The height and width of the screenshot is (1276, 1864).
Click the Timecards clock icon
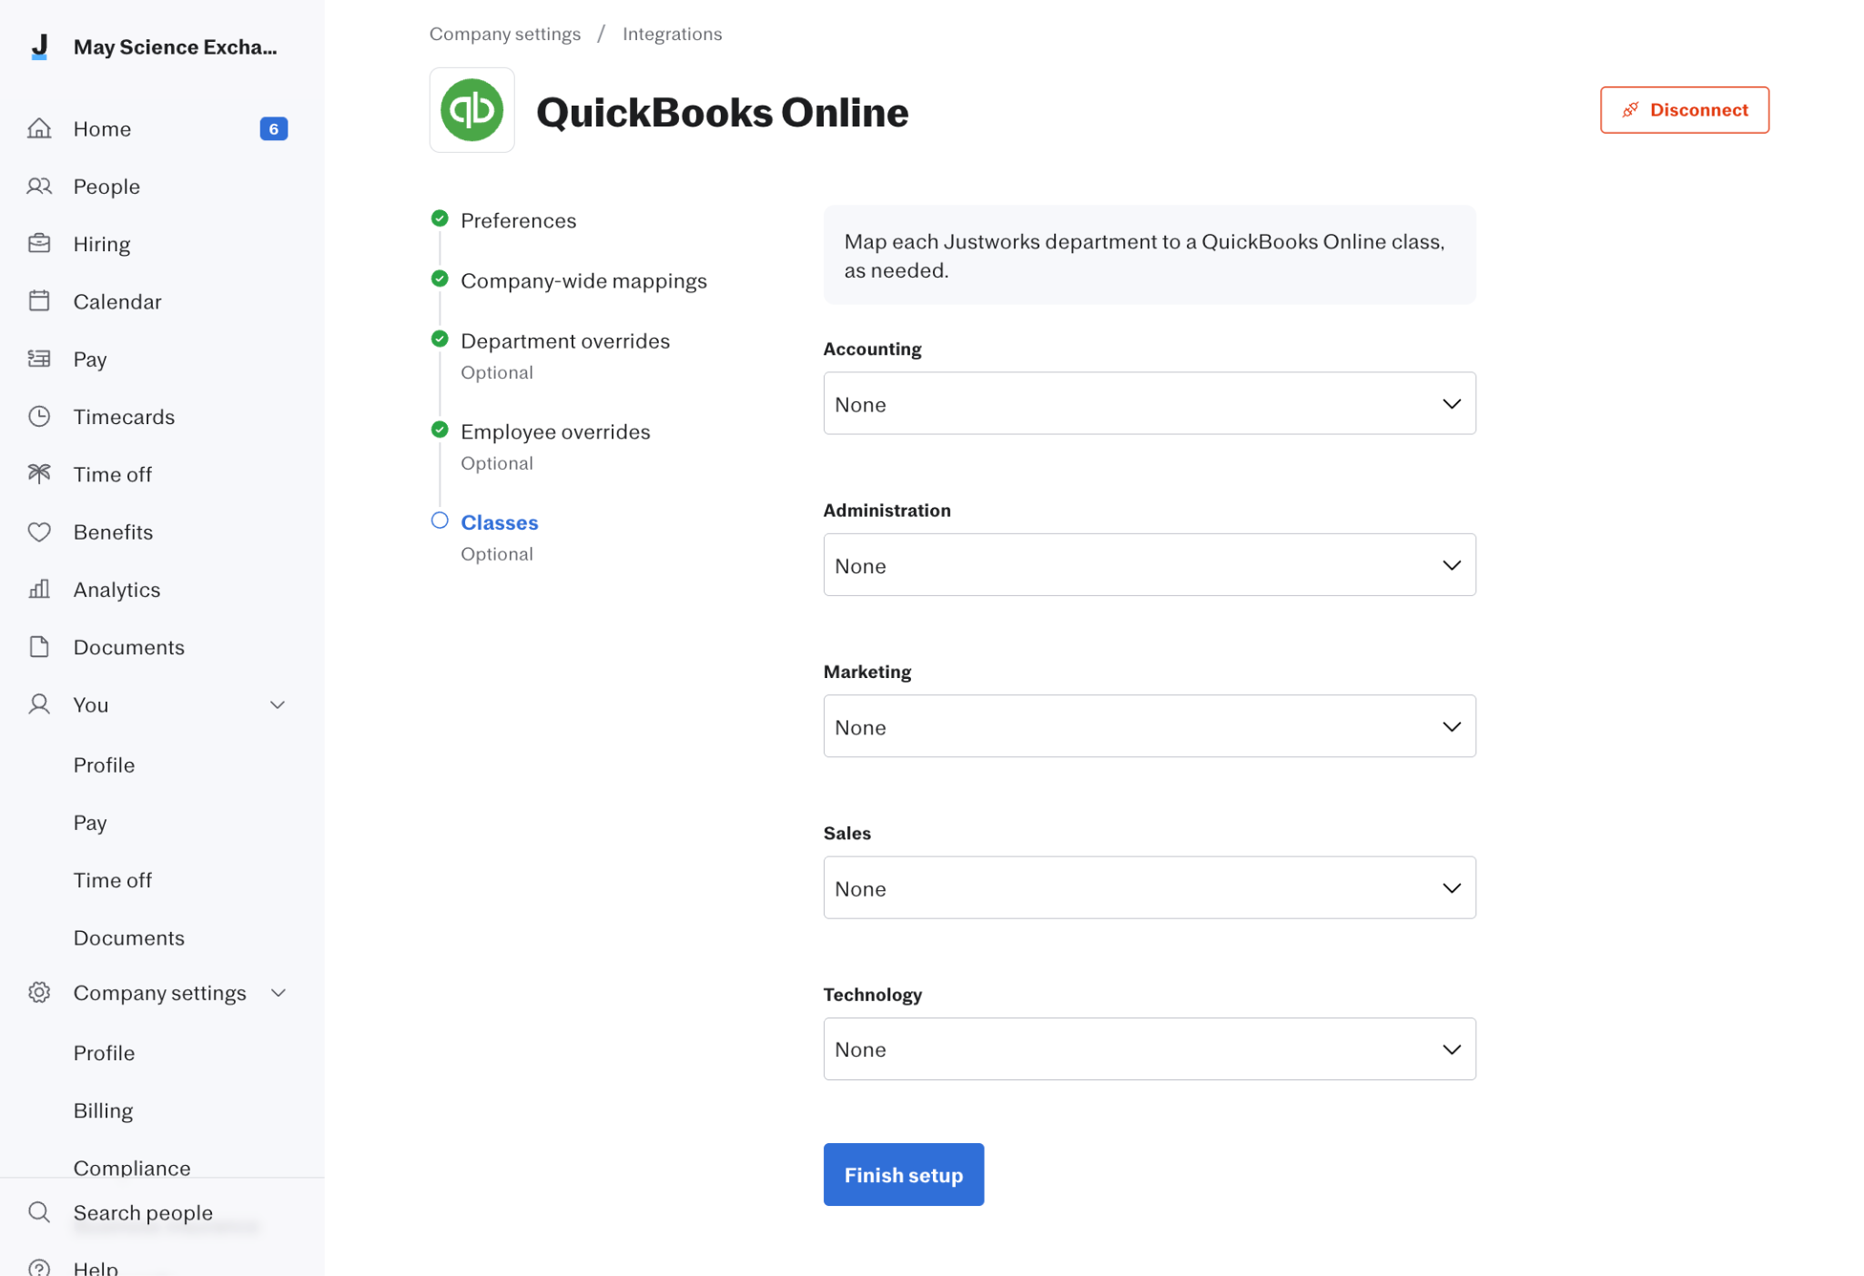point(39,417)
